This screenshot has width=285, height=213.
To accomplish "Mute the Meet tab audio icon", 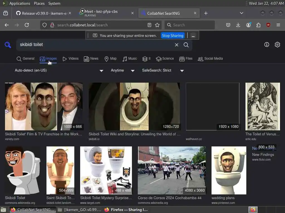I will 82,11.
